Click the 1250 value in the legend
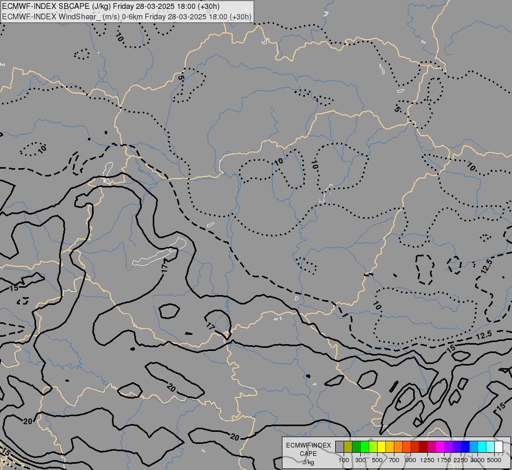 point(427,460)
